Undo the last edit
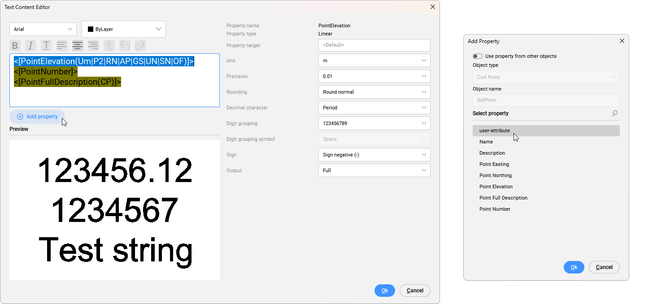The width and height of the screenshot is (653, 304). [125, 46]
